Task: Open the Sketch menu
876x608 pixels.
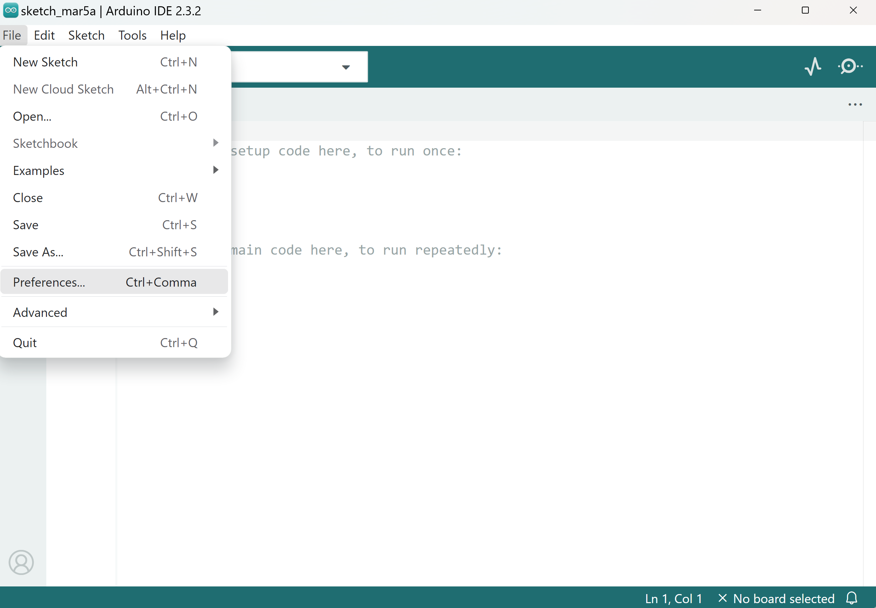Action: pyautogui.click(x=87, y=35)
